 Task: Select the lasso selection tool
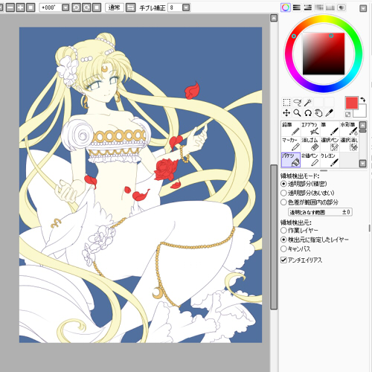[x=297, y=102]
